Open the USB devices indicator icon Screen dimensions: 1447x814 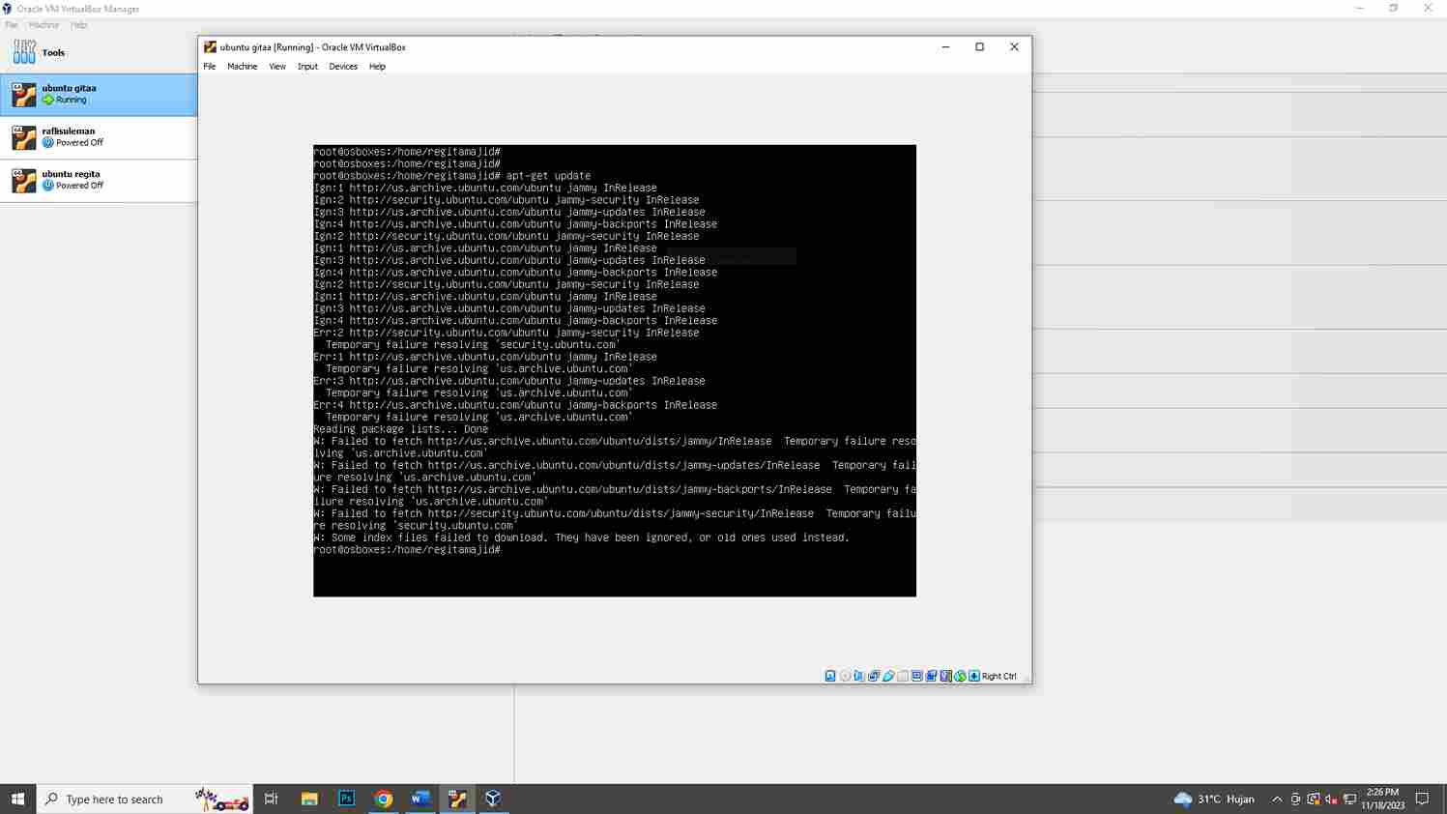coord(888,676)
